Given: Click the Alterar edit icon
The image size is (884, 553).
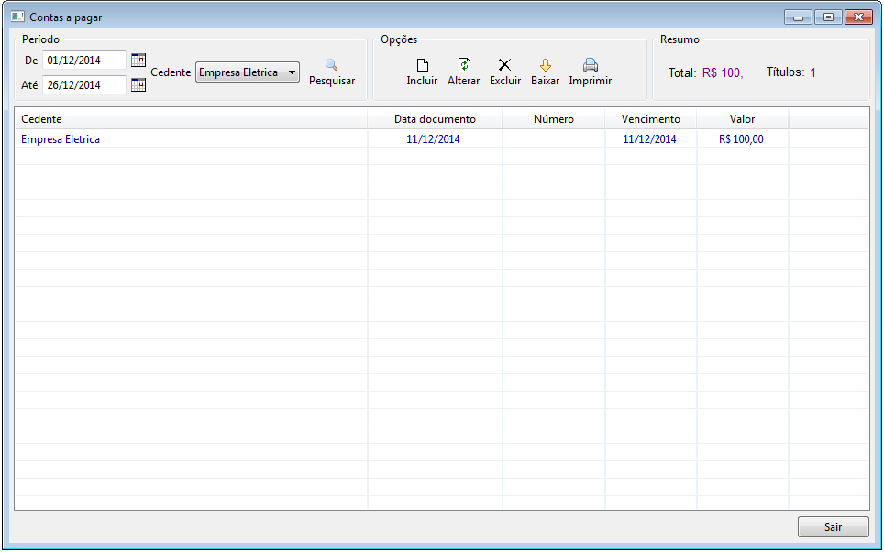Looking at the screenshot, I should 464,65.
